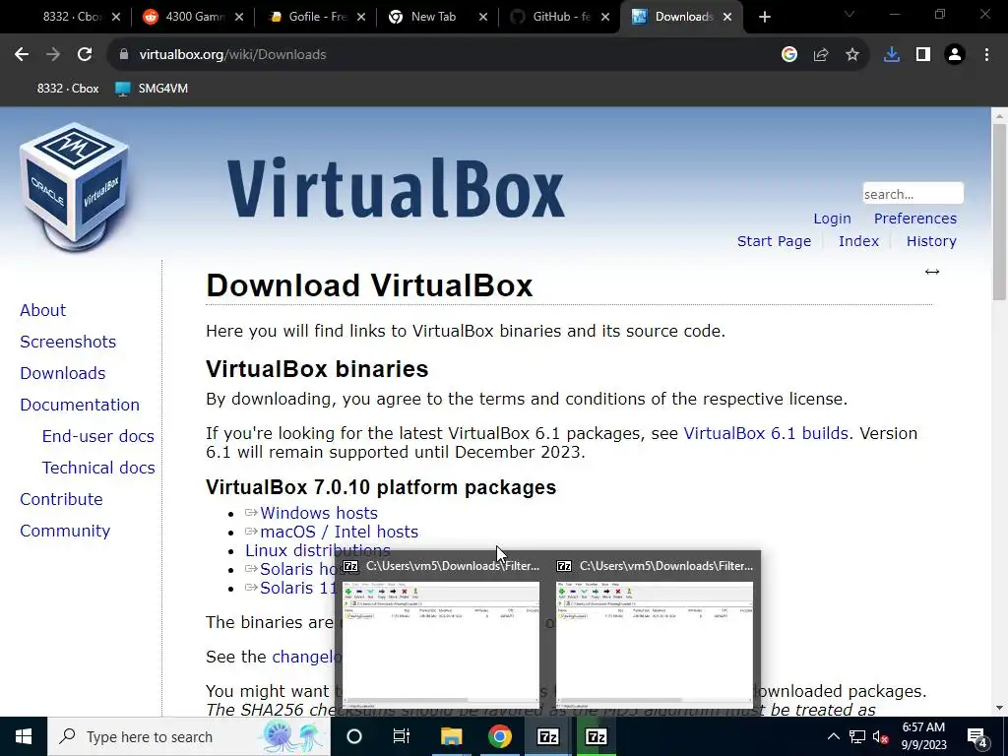Click the site lock icon
Image resolution: width=1008 pixels, height=756 pixels.
tap(124, 55)
